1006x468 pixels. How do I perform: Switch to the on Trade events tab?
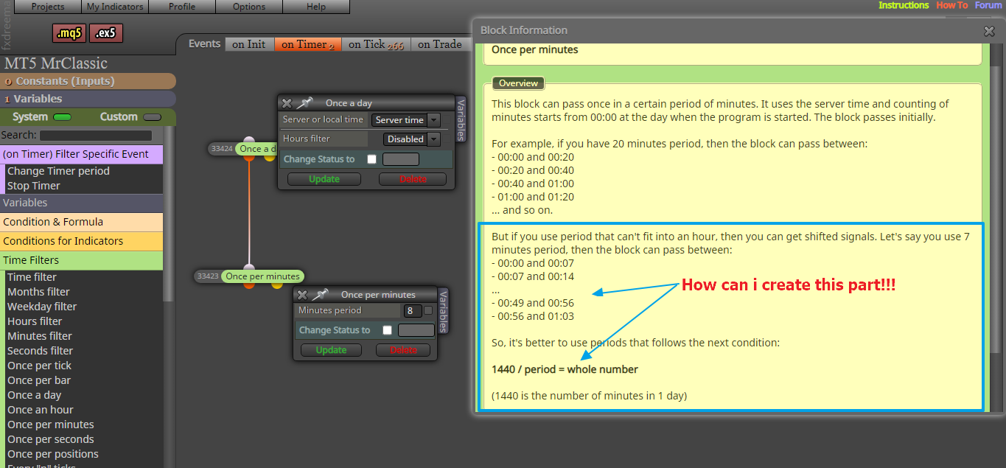[439, 44]
